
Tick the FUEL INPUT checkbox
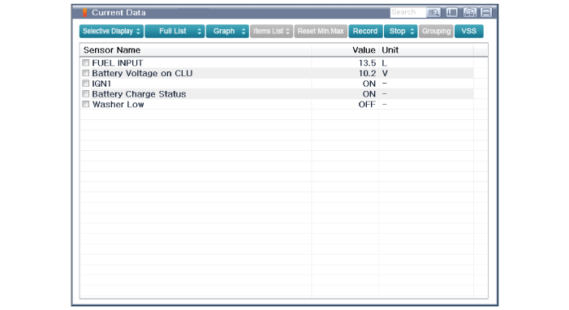[86, 62]
